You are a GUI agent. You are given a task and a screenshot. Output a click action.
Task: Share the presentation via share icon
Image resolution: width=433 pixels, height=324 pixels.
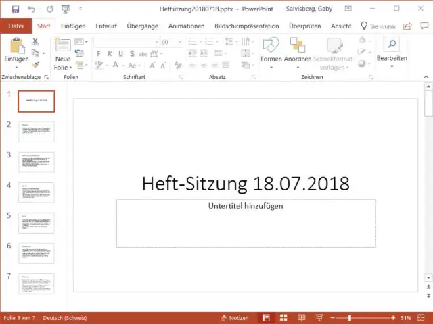click(x=407, y=26)
